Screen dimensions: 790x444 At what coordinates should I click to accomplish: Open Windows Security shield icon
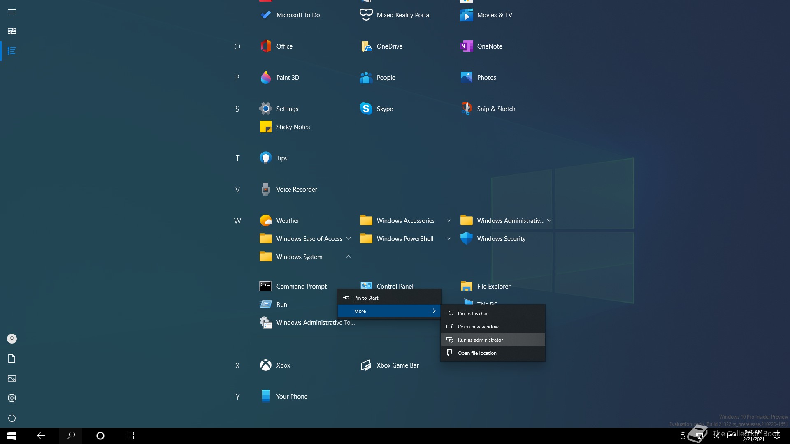[x=466, y=238]
